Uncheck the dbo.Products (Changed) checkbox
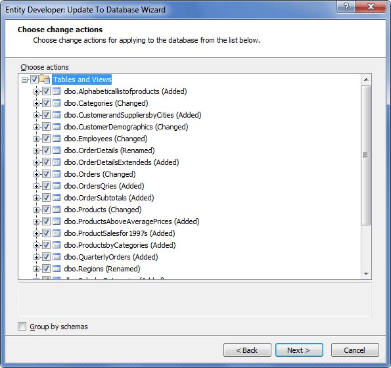Viewport: 391px width, 368px height. pyautogui.click(x=46, y=210)
